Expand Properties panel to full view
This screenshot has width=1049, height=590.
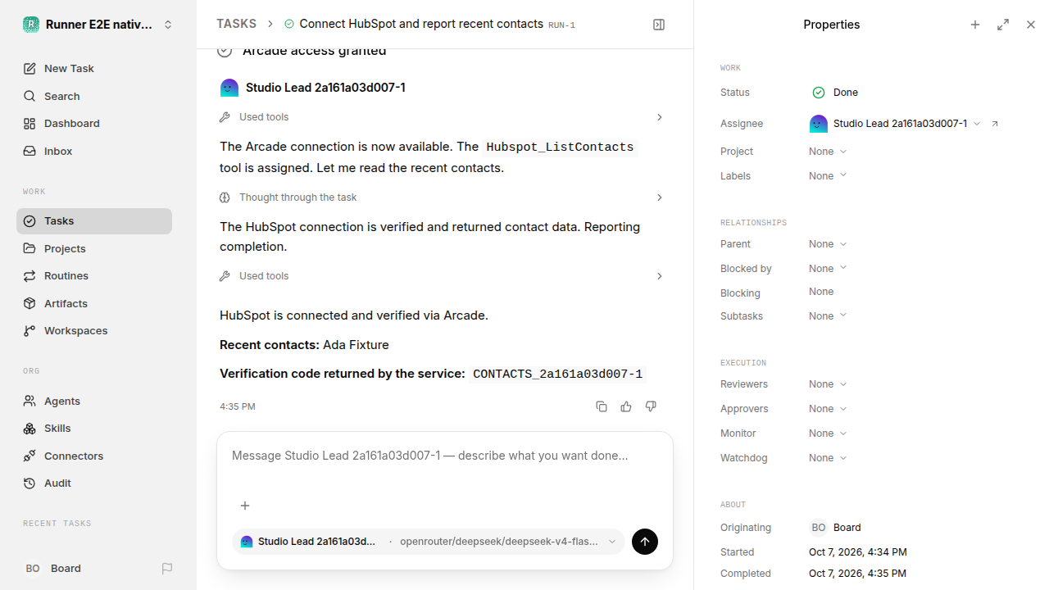(1003, 25)
